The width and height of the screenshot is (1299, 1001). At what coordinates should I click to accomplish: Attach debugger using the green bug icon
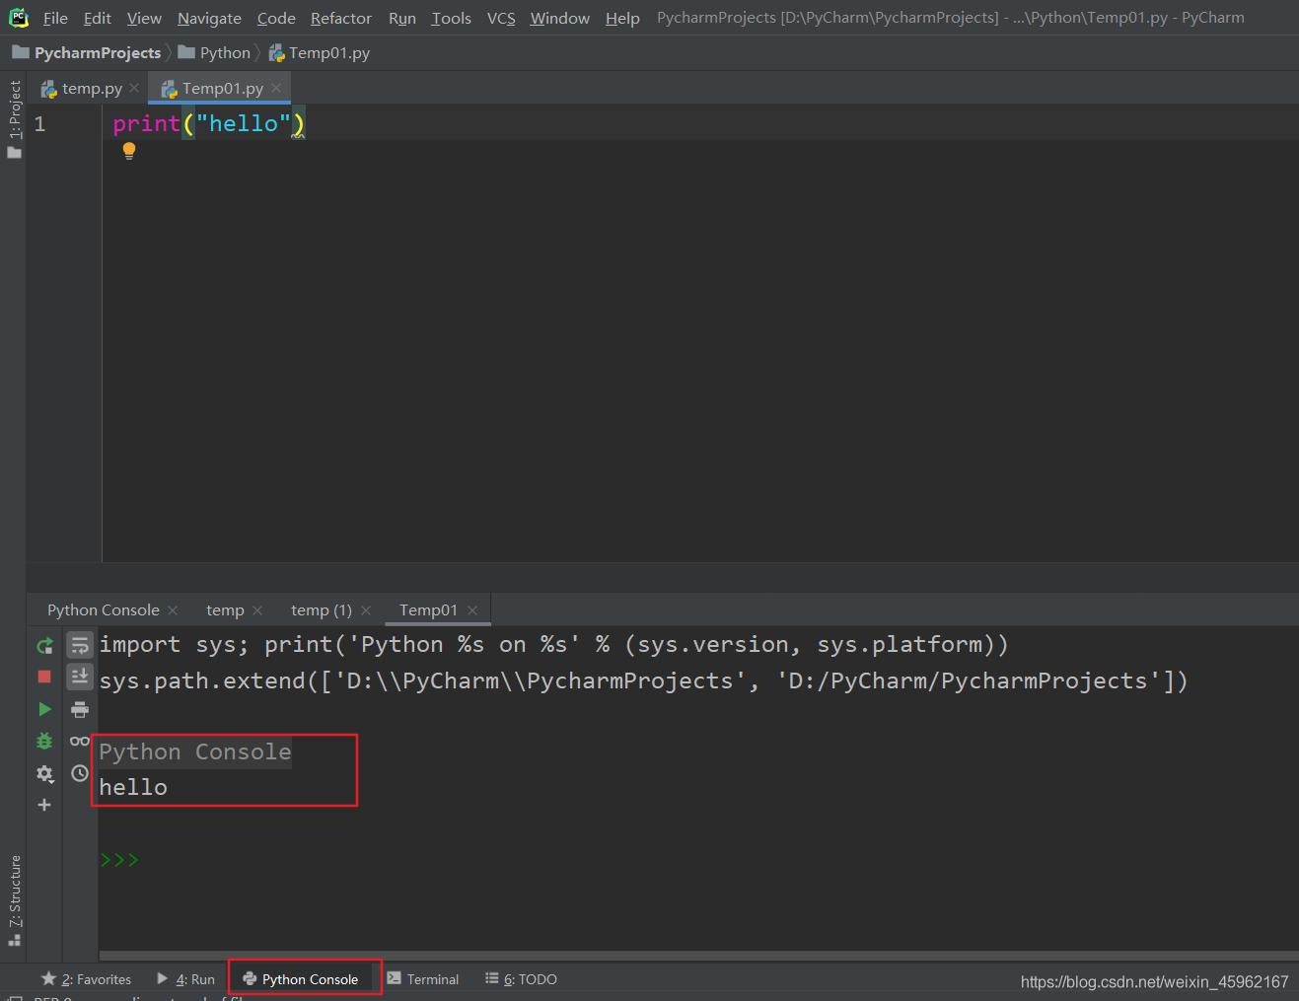click(44, 741)
